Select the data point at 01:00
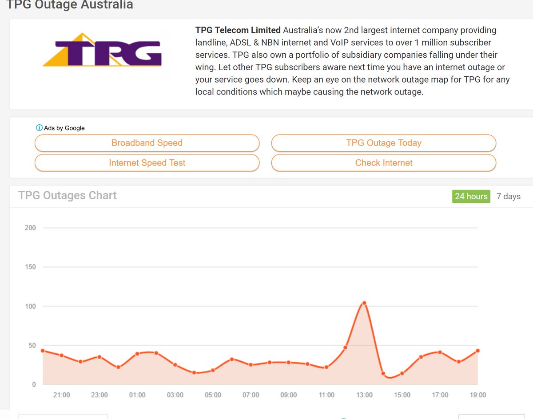The width and height of the screenshot is (533, 419). click(137, 354)
